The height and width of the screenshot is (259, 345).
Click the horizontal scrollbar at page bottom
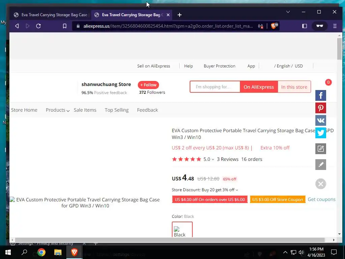(170, 240)
